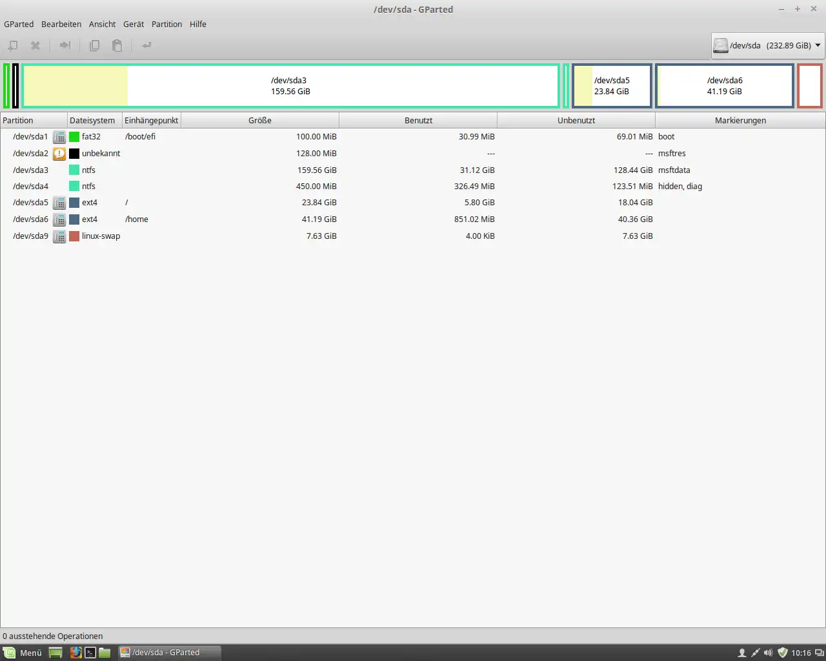Screen dimensions: 826x661
Task: Click the /boot/efi mount point cell
Action: pyautogui.click(x=141, y=137)
